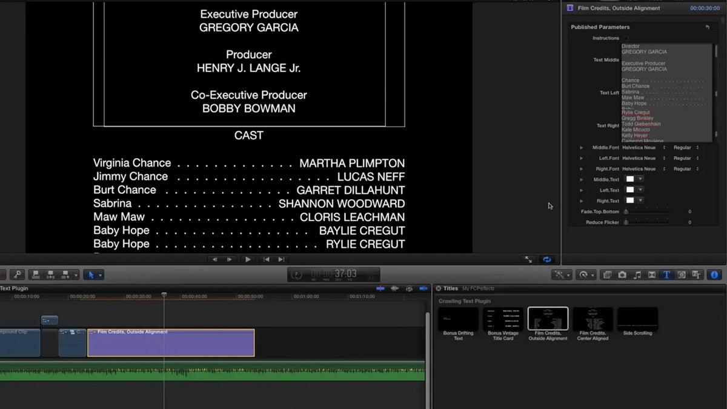Select the Bonus Vintage Title Card thumbnail
The height and width of the screenshot is (409, 727).
click(503, 319)
